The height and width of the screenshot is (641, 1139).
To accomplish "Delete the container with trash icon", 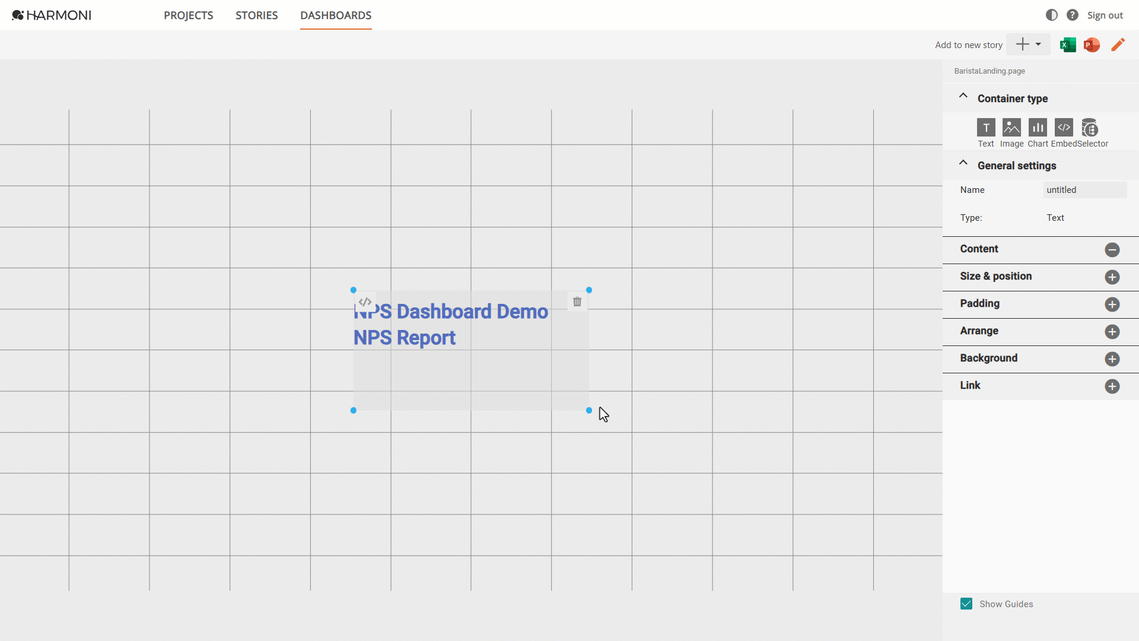I will tap(577, 302).
